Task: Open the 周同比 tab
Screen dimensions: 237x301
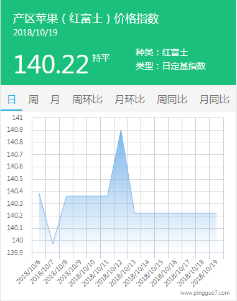Action: [x=172, y=100]
